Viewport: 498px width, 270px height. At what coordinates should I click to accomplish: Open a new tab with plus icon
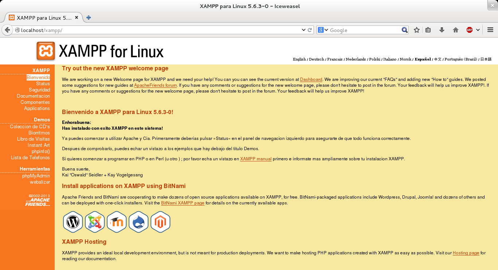pos(88,17)
